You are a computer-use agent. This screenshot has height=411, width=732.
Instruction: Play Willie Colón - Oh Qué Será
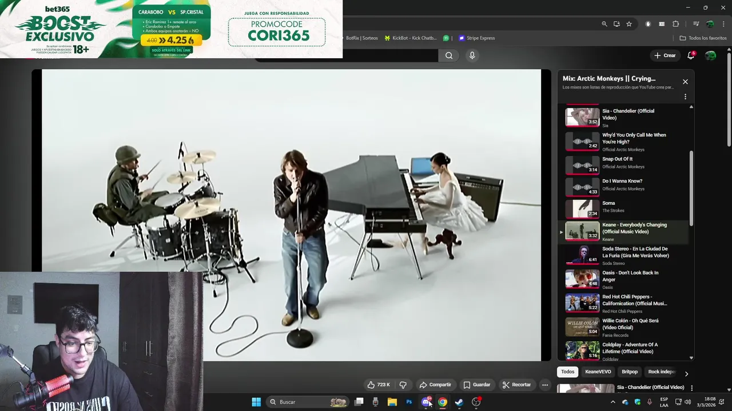(624, 327)
